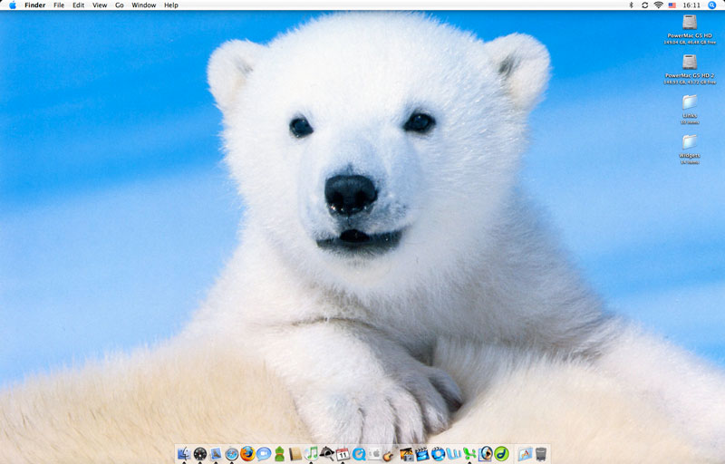
Task: Launch GarageBand guitar icon
Action: 390,453
